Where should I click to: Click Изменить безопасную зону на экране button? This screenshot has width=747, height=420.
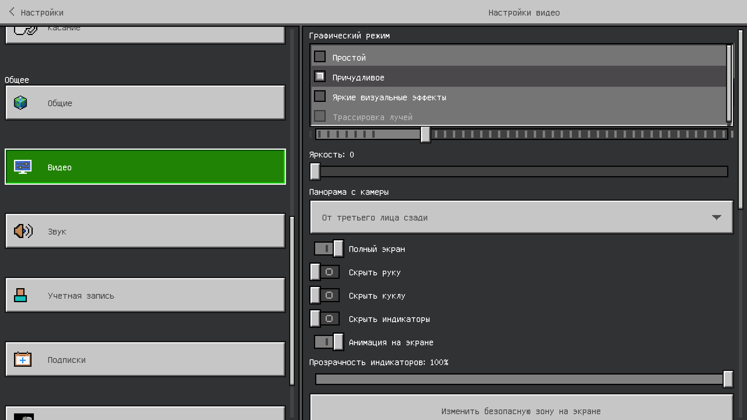tap(521, 411)
